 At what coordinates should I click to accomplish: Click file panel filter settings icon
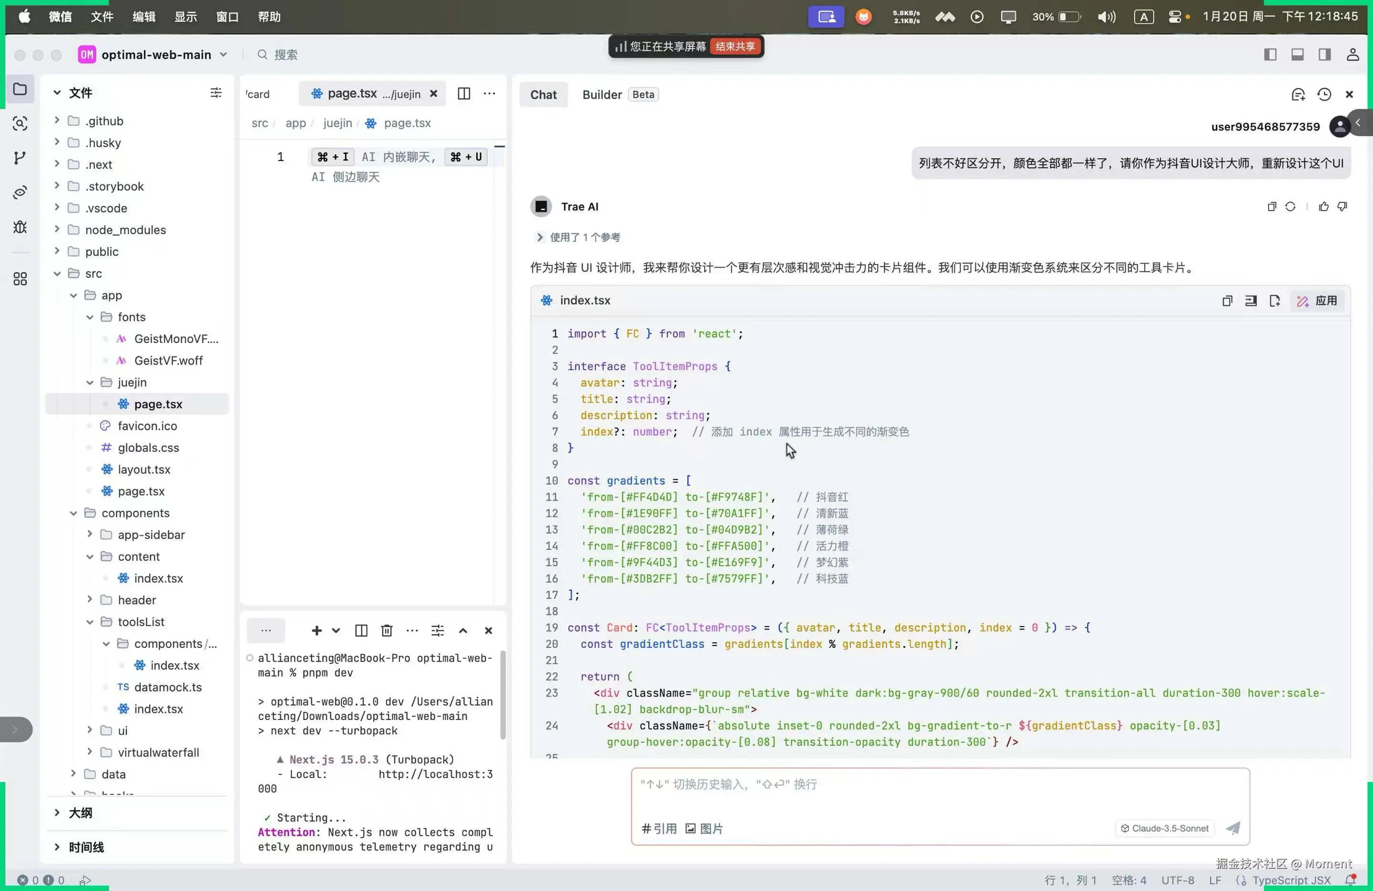point(216,93)
